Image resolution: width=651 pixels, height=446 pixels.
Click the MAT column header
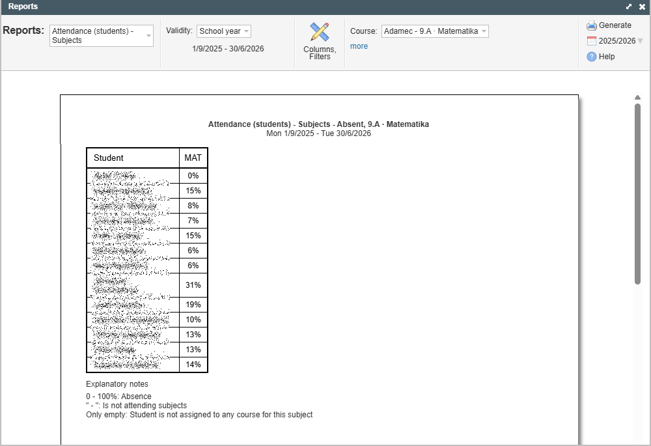(x=193, y=158)
